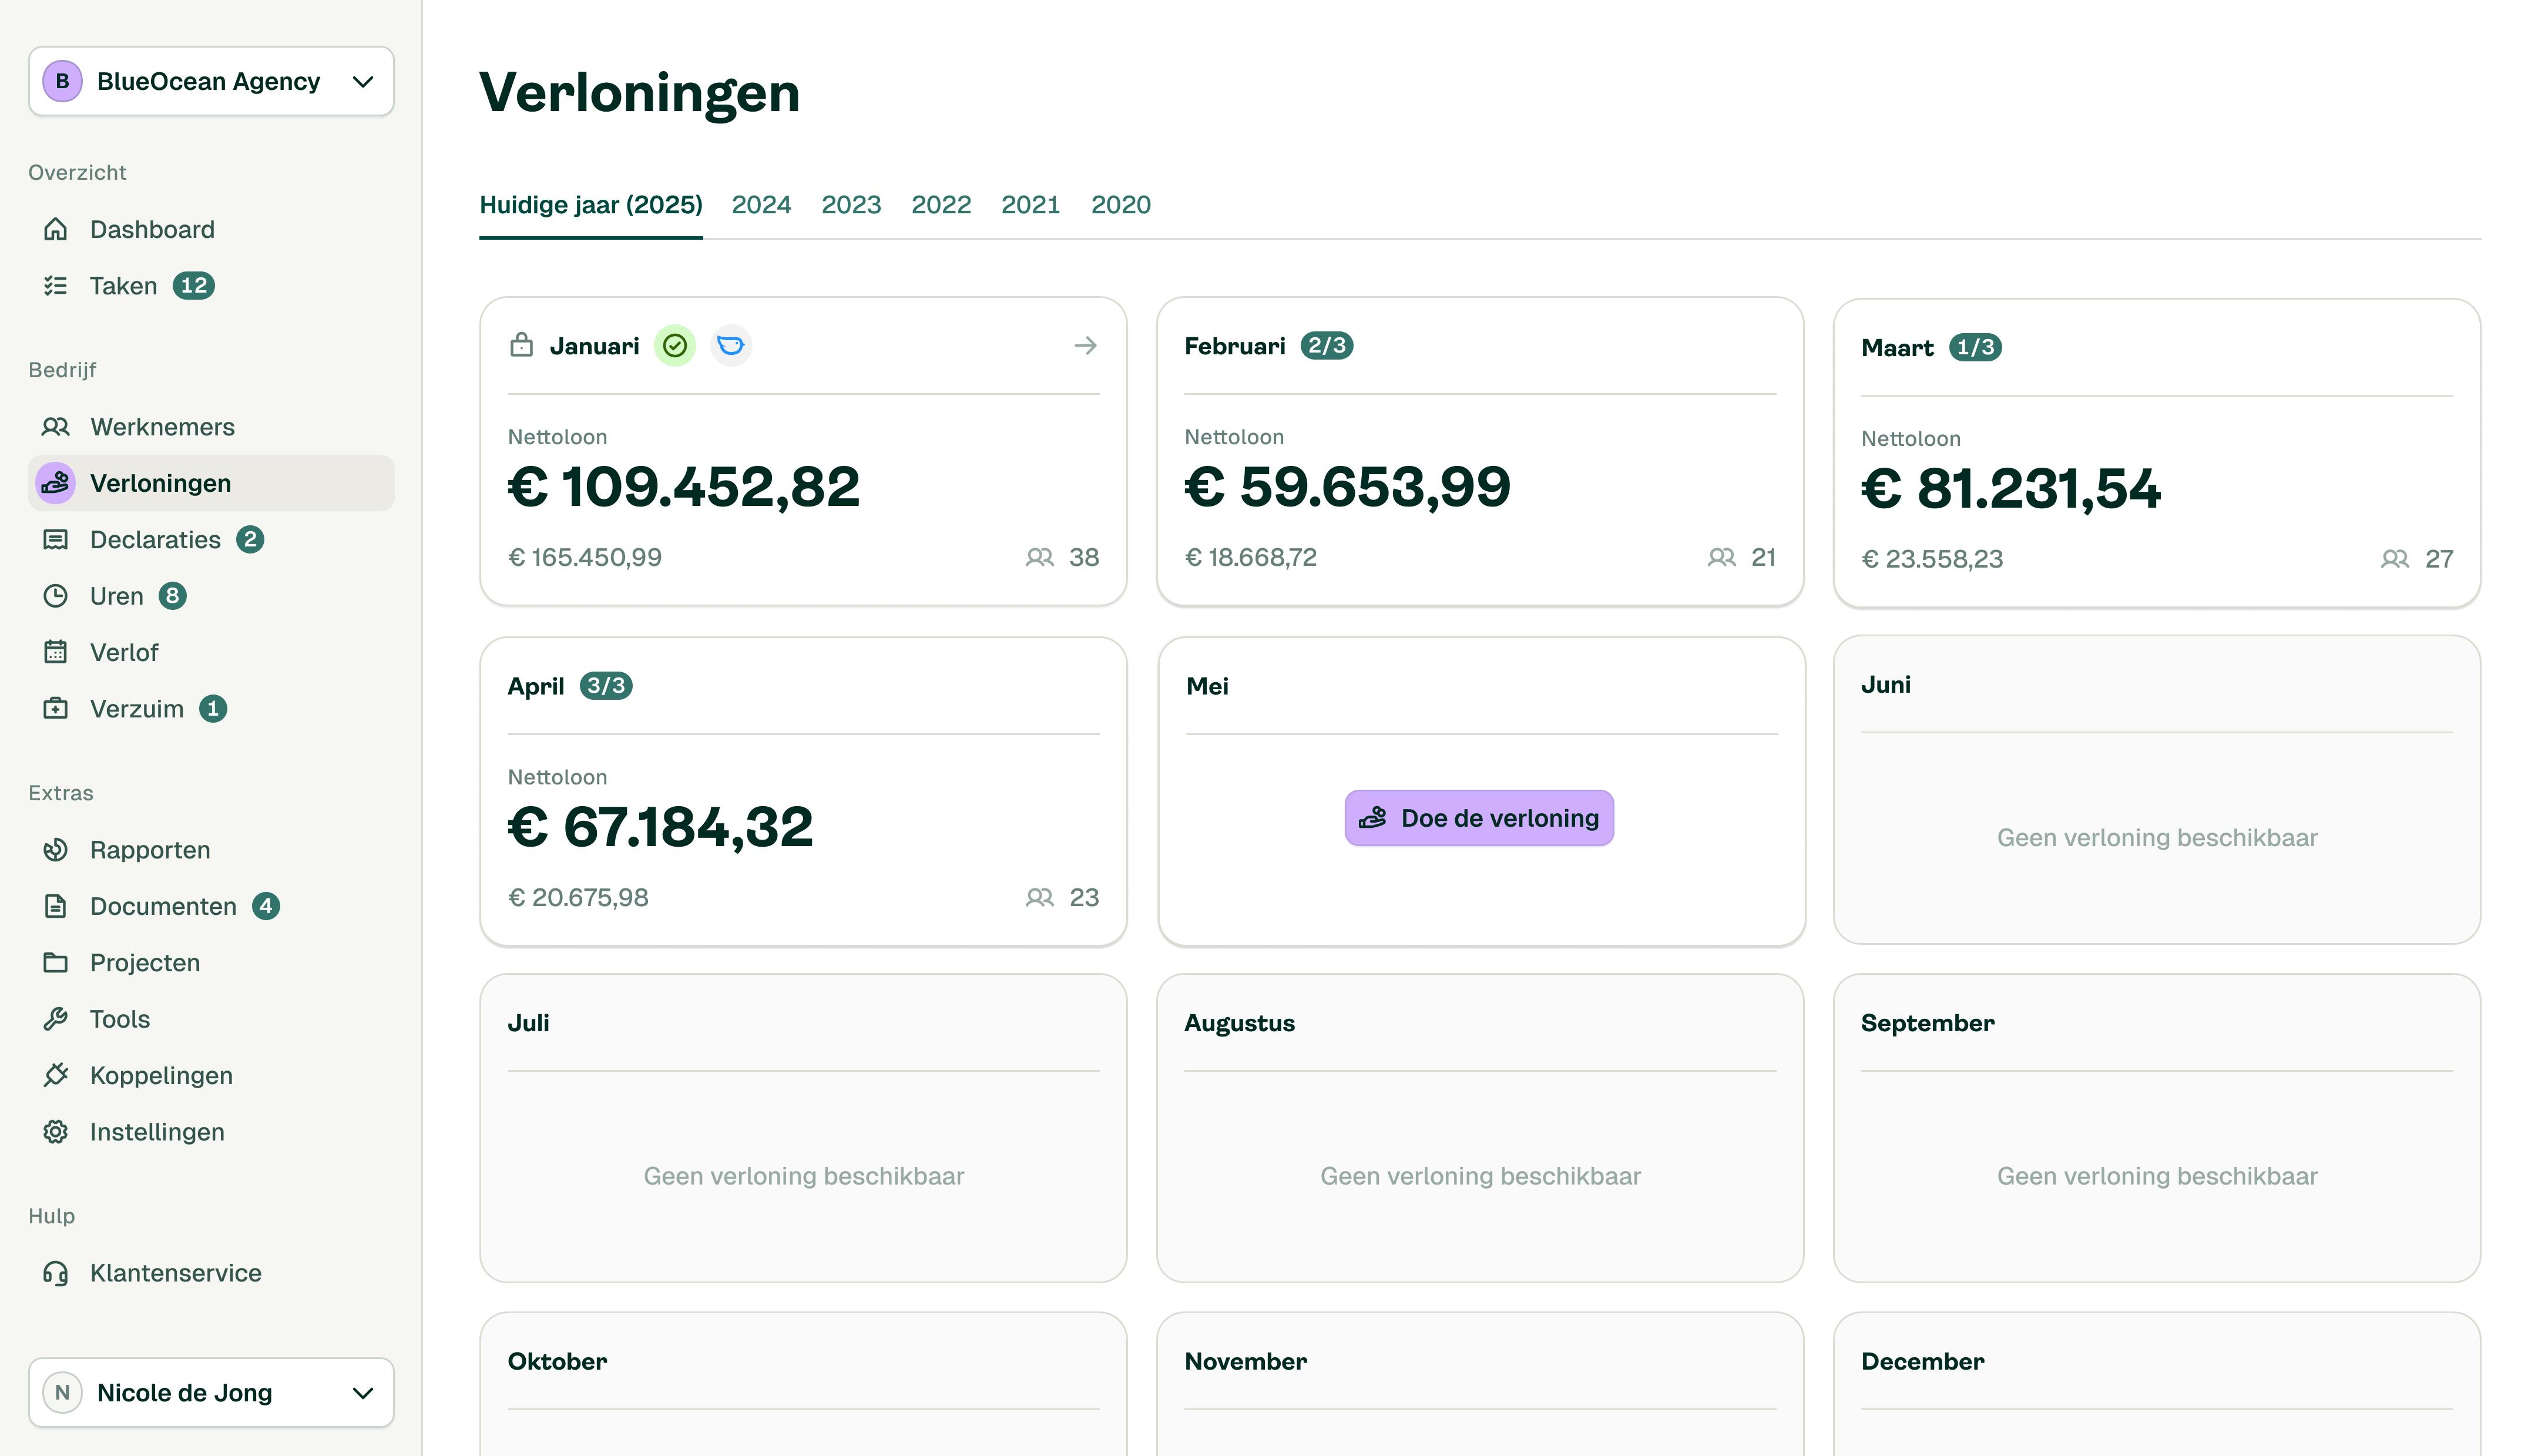2538x1456 pixels.
Task: Select the 2/3 progress badge on Februari
Action: (x=1327, y=345)
